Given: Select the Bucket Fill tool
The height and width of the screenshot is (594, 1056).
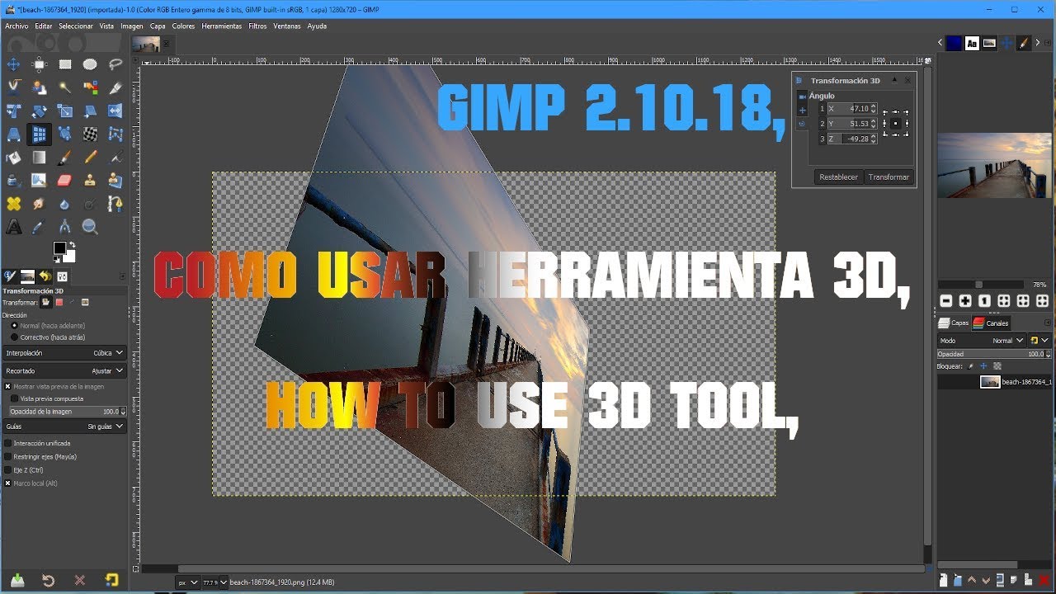Looking at the screenshot, I should click(13, 157).
